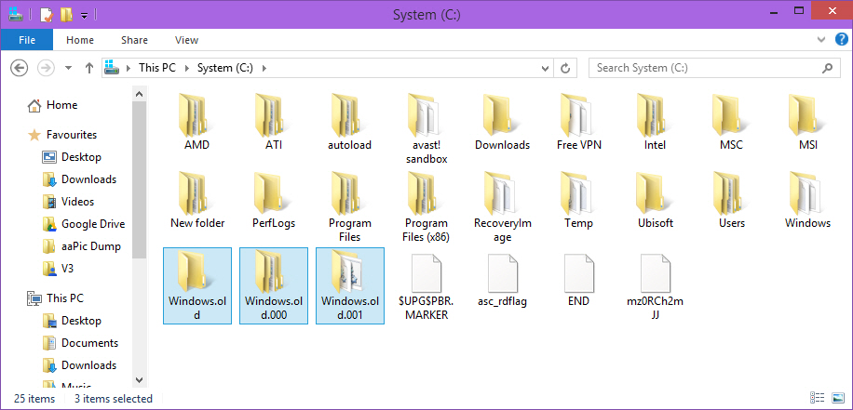Image resolution: width=853 pixels, height=410 pixels.
Task: Click the New folder icon in title bar
Action: click(x=66, y=15)
